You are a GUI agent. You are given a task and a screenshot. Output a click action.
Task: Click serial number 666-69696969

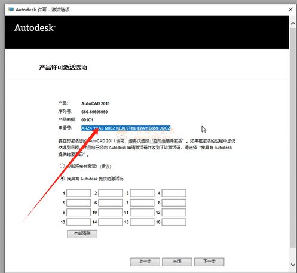pos(94,112)
